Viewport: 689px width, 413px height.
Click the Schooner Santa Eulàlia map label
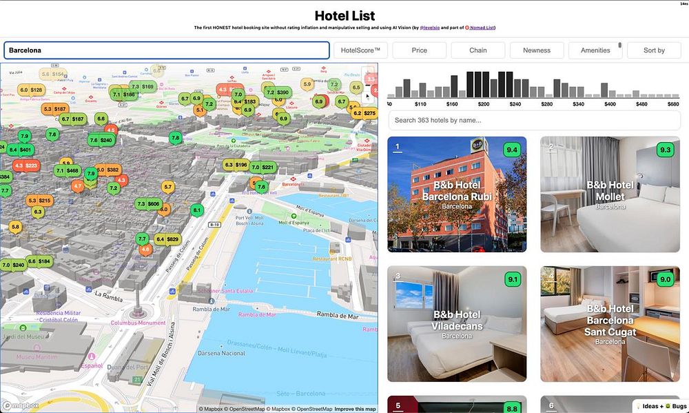pyautogui.click(x=225, y=291)
